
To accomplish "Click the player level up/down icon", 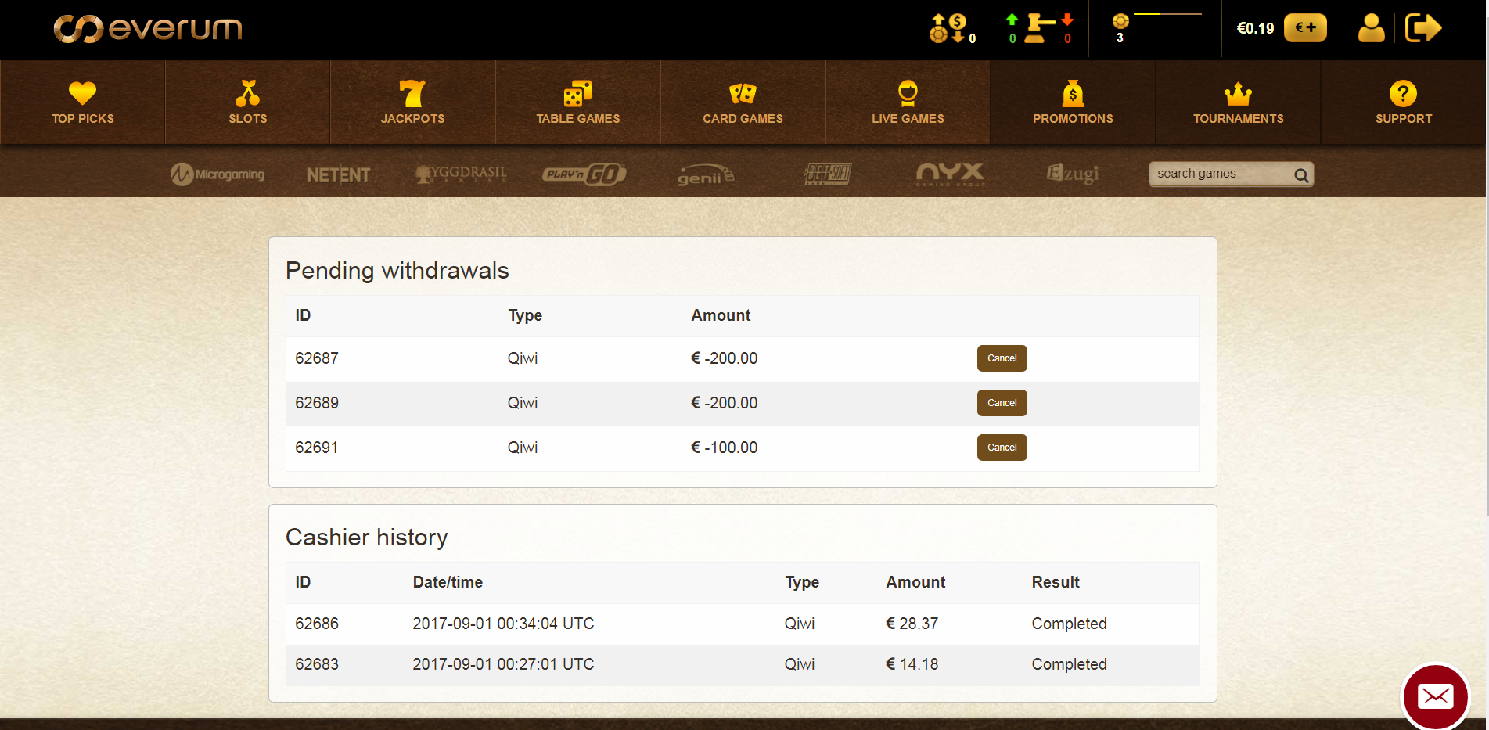I will (1040, 29).
